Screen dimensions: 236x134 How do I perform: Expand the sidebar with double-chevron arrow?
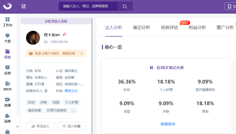(x=17, y=127)
